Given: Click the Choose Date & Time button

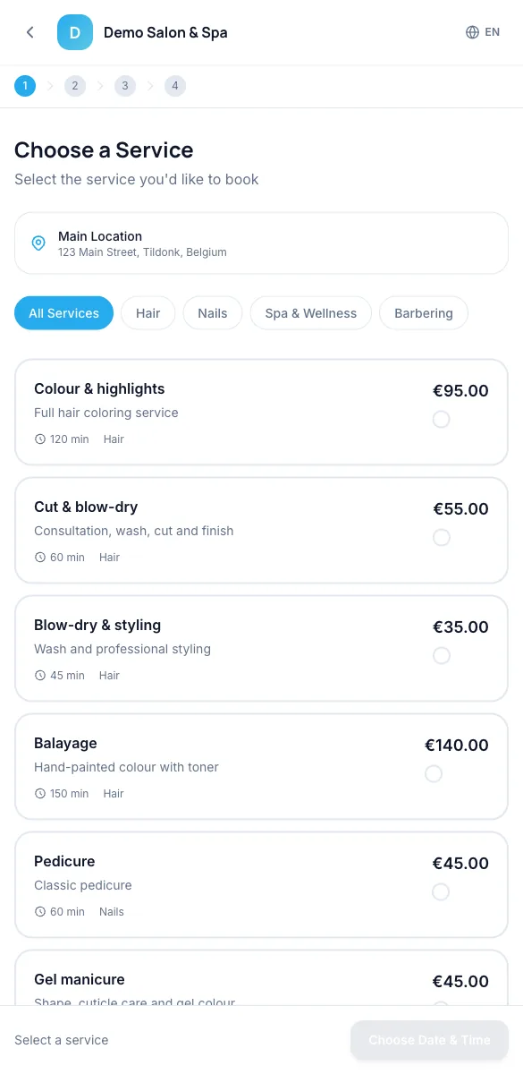Looking at the screenshot, I should point(429,1040).
